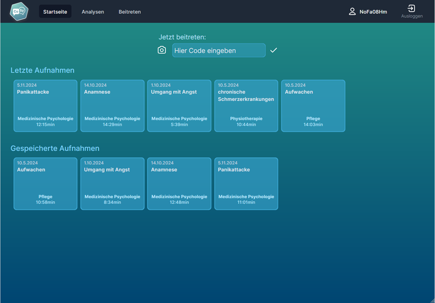Image resolution: width=435 pixels, height=303 pixels.
Task: Select the saved Panikattacke recording
Action: click(246, 183)
